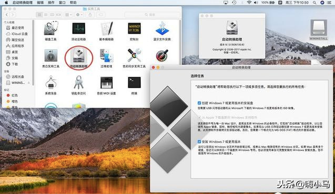This screenshot has width=335, height=194.
Task: Open the Wi-Fi menu bar icon
Action: click(249, 3)
